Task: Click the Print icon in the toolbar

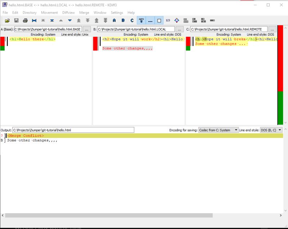Action: click(x=25, y=20)
